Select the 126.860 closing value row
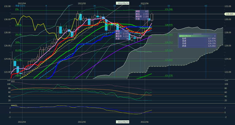The width and height of the screenshot is (235, 125). (197, 46)
